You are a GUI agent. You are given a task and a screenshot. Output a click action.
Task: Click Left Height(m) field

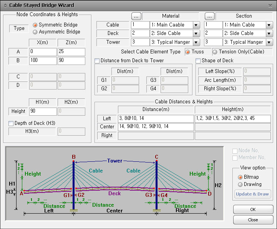pyautogui.click(x=233, y=119)
